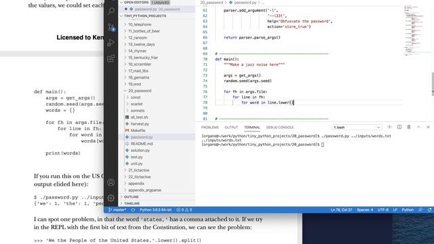The height and width of the screenshot is (244, 434).
Task: Click the master branch indicator
Action: pyautogui.click(x=117, y=210)
